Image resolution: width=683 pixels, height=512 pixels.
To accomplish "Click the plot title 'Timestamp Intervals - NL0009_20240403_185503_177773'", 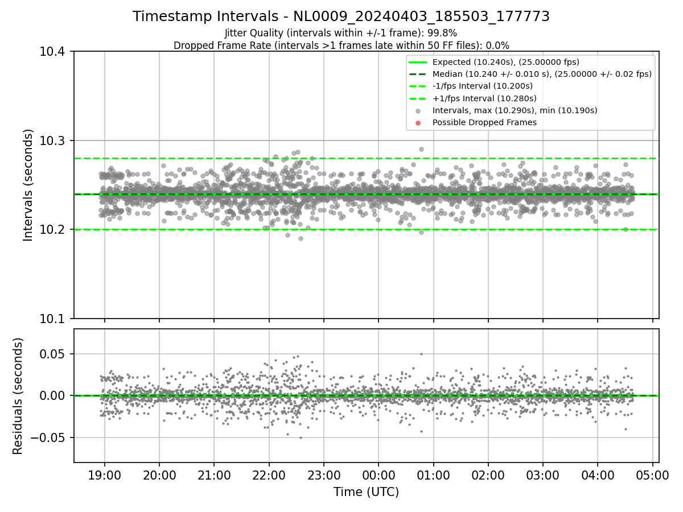I will pos(341,16).
